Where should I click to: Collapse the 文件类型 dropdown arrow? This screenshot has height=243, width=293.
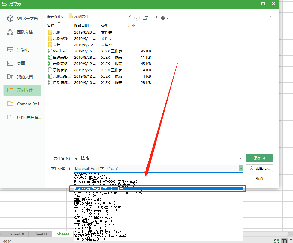[241, 169]
